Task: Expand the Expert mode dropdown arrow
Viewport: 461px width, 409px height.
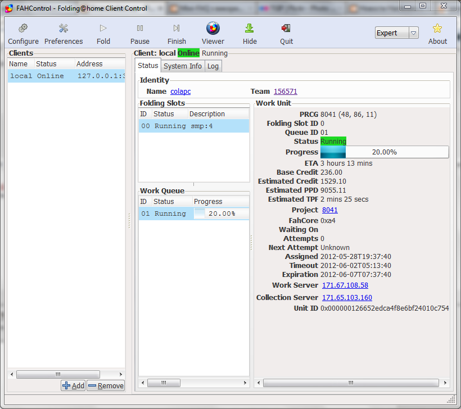Action: [413, 33]
